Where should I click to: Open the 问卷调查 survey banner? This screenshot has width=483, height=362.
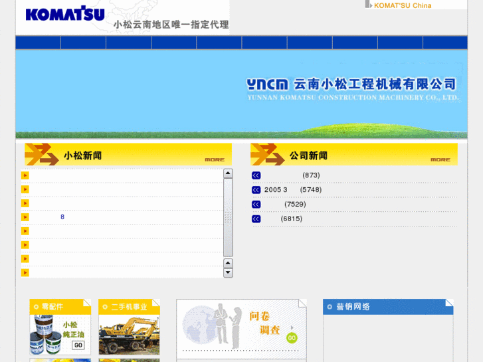click(241, 328)
